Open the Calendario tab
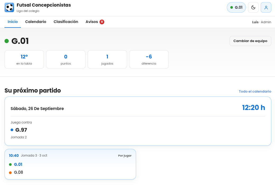Screen dimensions: 275x187 (x=36, y=22)
